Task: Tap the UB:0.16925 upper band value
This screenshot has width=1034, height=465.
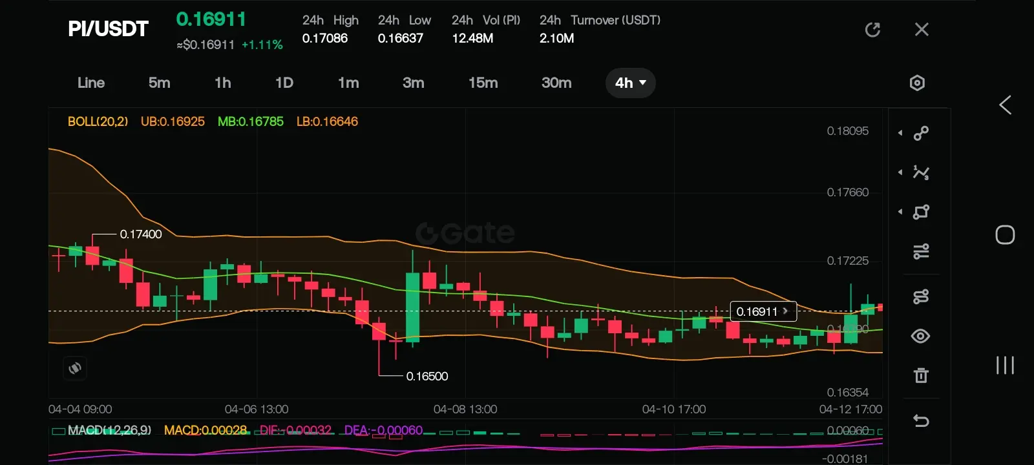Action: [173, 121]
